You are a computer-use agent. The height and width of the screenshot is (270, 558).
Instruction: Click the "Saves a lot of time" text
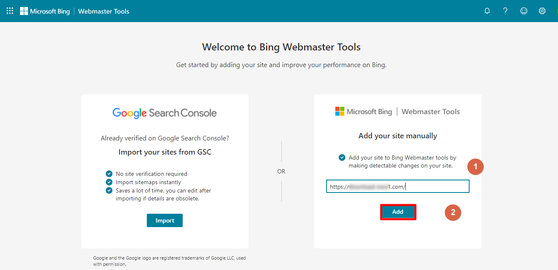click(x=163, y=195)
